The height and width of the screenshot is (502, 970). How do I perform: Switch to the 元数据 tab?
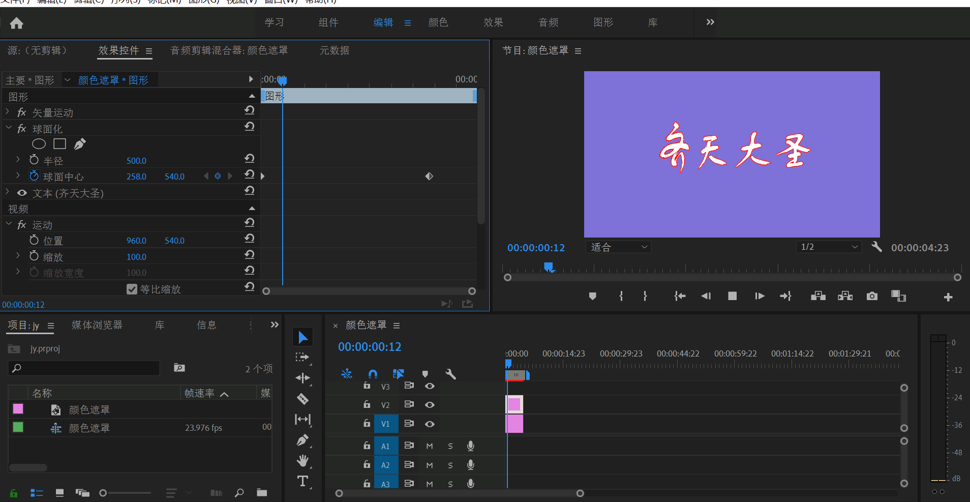[x=334, y=50]
